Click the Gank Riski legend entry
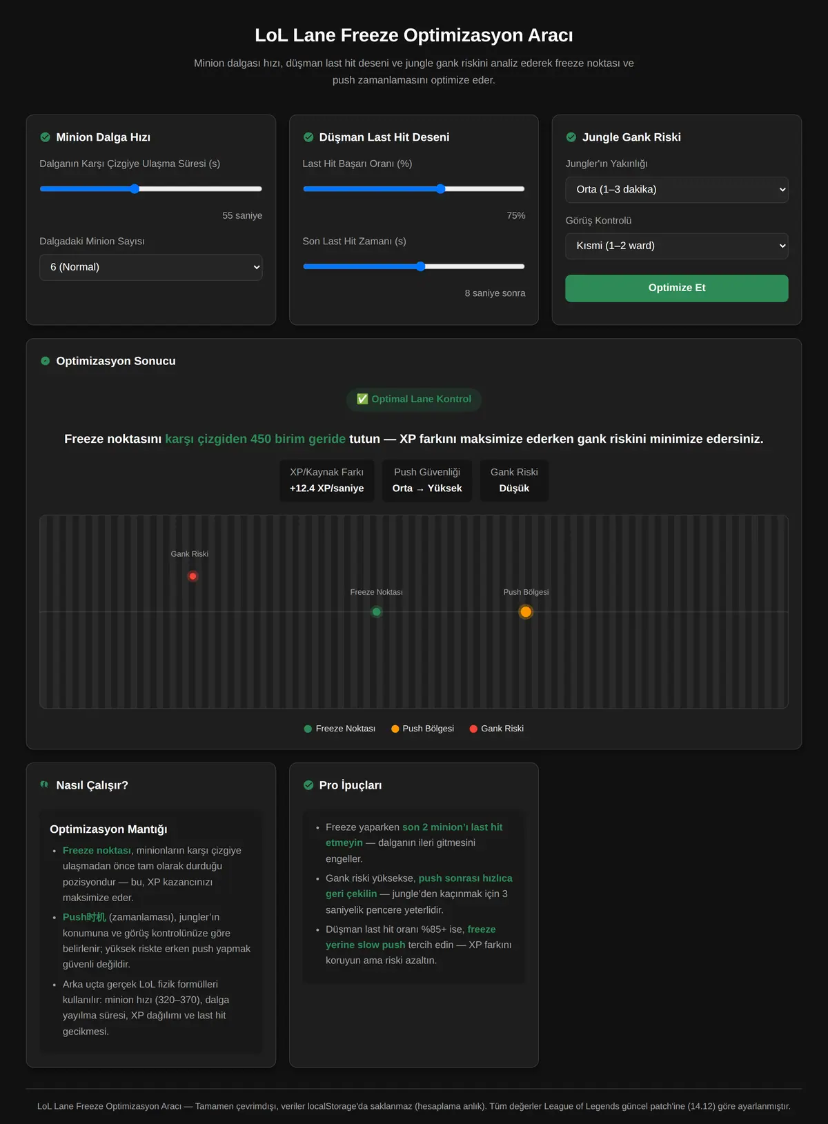828x1124 pixels. (497, 729)
